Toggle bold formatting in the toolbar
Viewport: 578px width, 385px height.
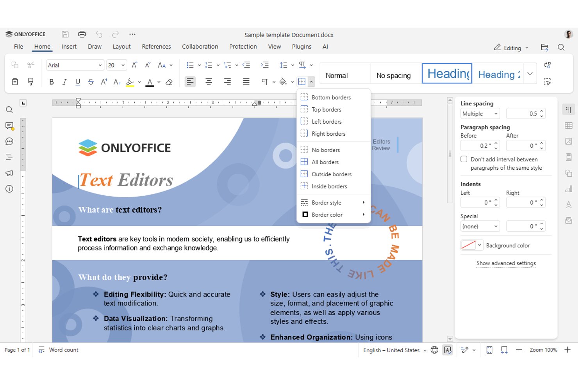pos(51,82)
